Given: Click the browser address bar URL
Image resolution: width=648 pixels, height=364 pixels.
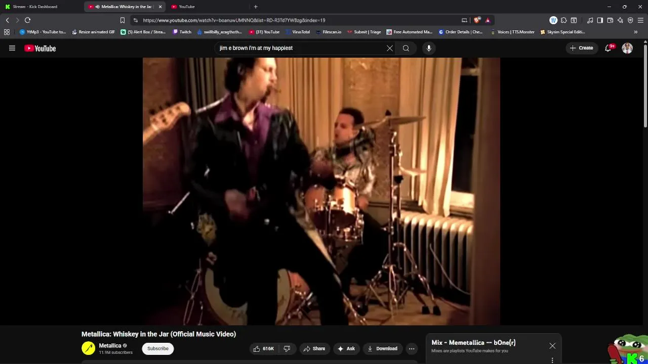Looking at the screenshot, I should (x=234, y=20).
